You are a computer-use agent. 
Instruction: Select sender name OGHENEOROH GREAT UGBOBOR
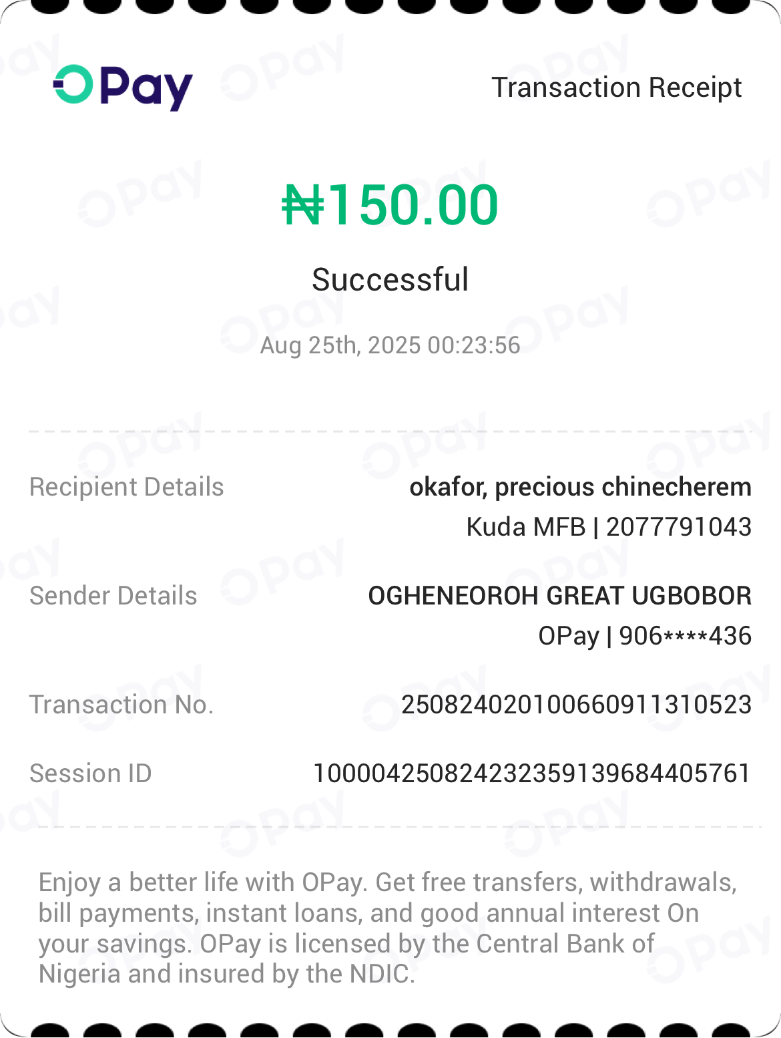559,596
